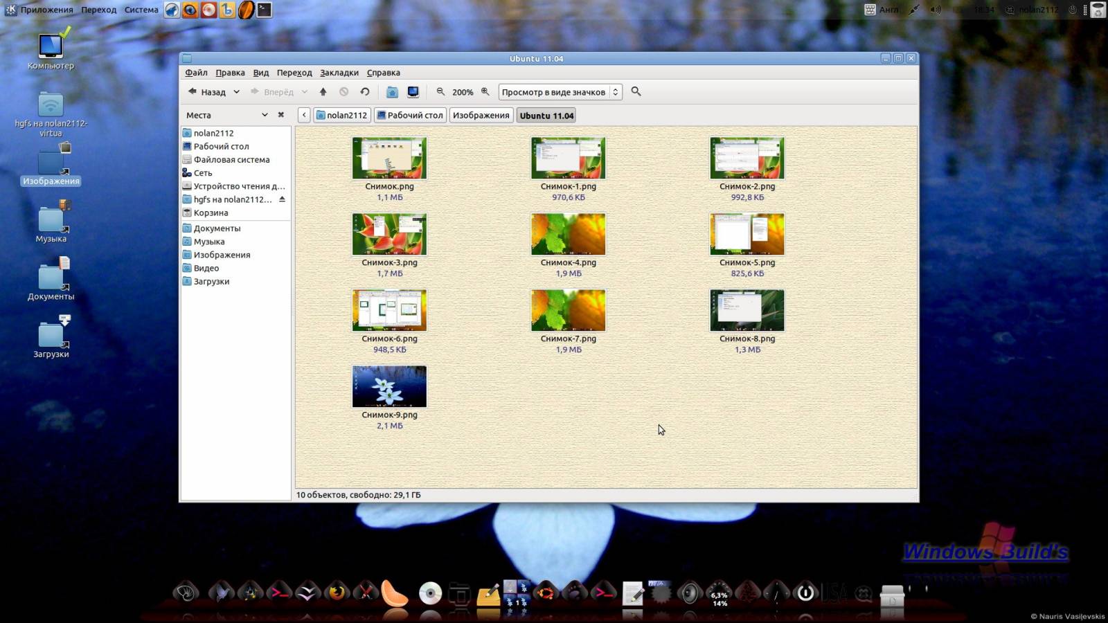Click the volume speaker in the top panel
This screenshot has width=1108, height=623.
pos(936,10)
